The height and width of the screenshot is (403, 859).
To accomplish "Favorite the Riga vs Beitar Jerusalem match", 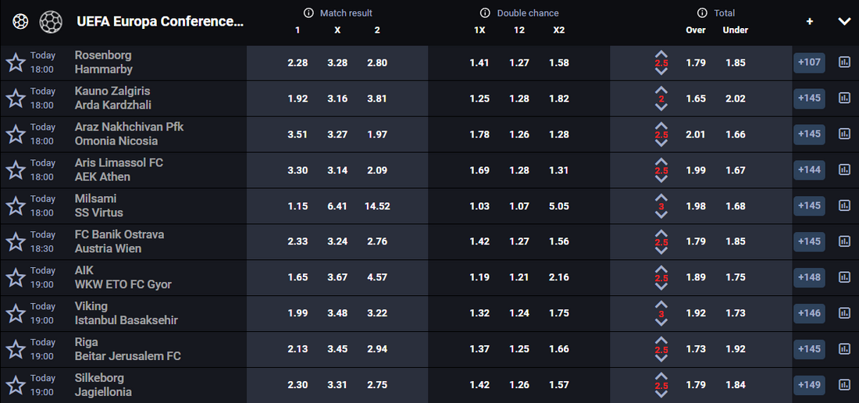I will click(16, 349).
